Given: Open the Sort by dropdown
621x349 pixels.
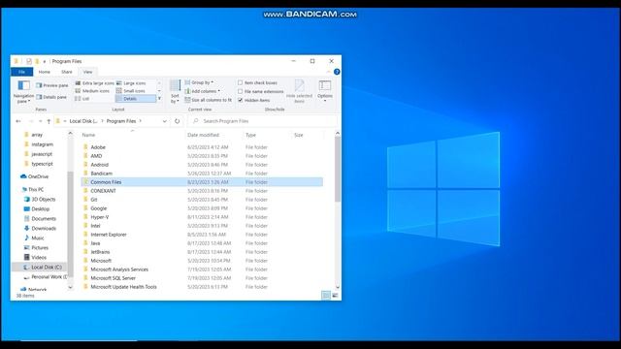Looking at the screenshot, I should (175, 91).
